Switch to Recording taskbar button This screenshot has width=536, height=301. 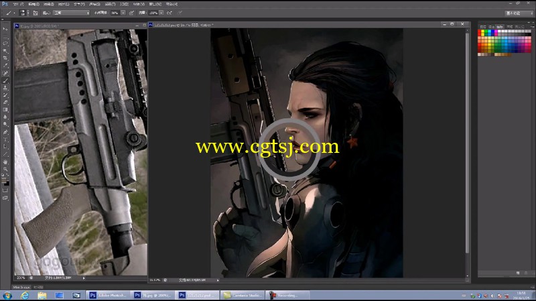pyautogui.click(x=287, y=295)
